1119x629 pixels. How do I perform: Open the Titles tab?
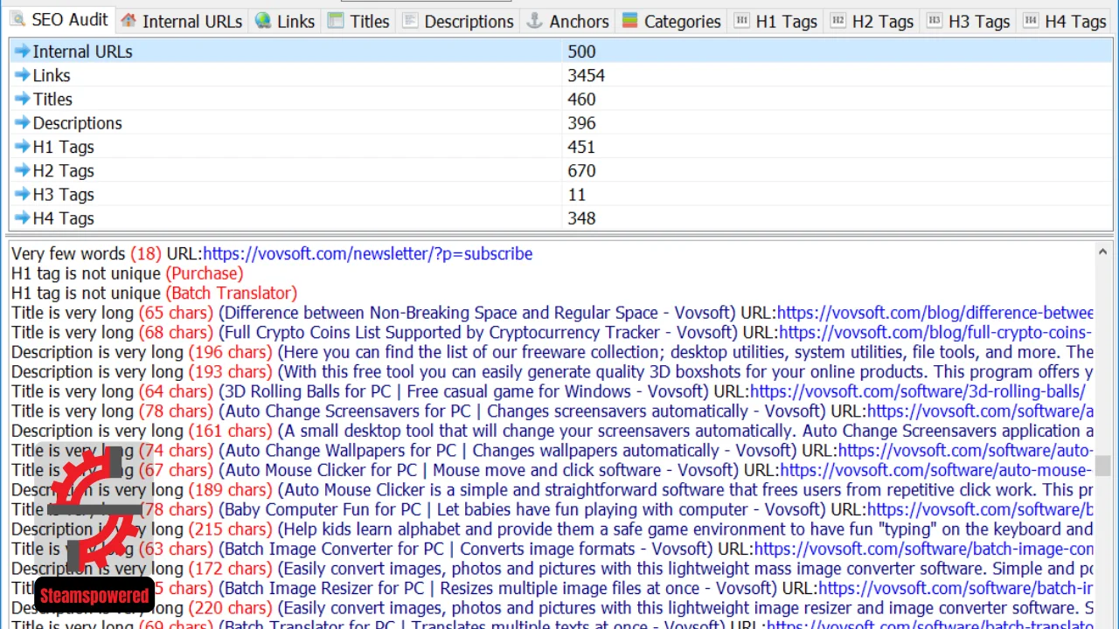359,21
